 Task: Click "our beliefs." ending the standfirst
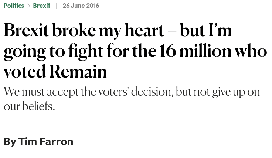tap(29, 106)
